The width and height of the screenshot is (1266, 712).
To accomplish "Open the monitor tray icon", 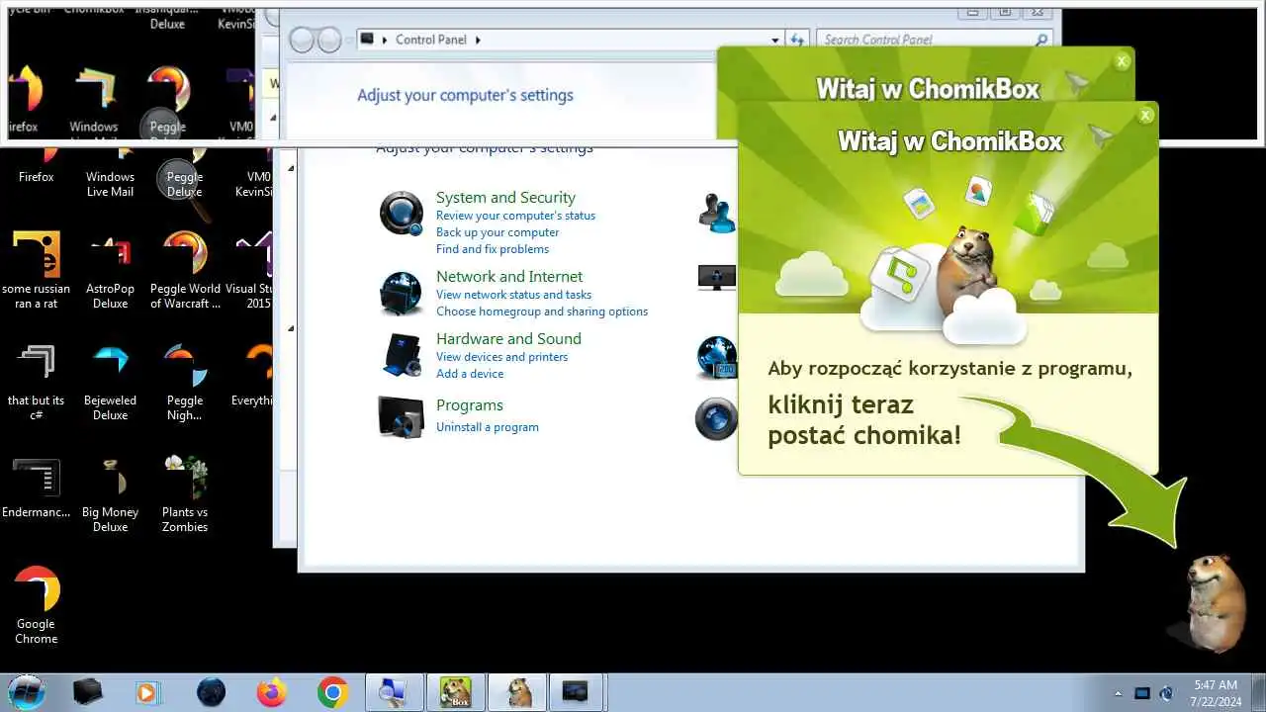I will pos(1142,693).
